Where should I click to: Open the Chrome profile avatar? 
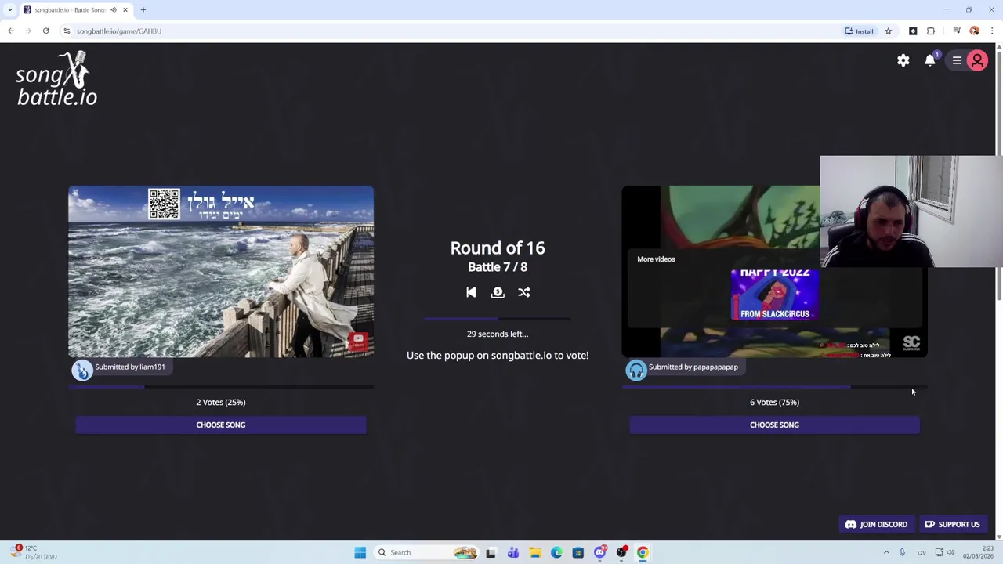(974, 31)
